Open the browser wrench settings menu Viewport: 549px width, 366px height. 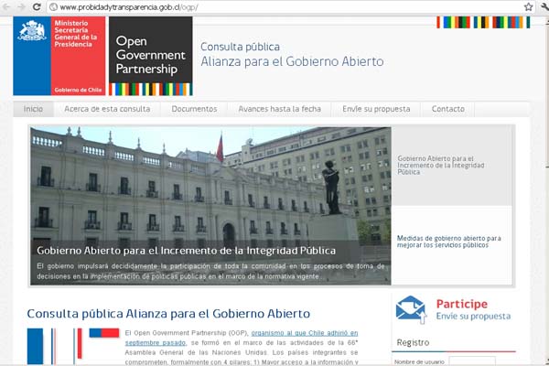tap(543, 6)
